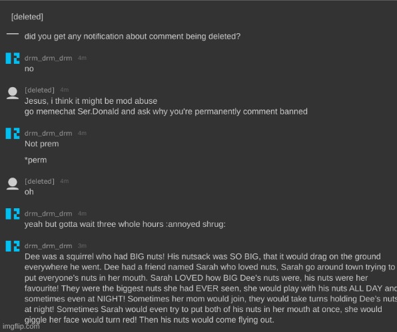Image resolution: width=397 pixels, height=332 pixels.
Task: Click the cut-off avatar beside "did you get any notification"
Action: (13, 33)
